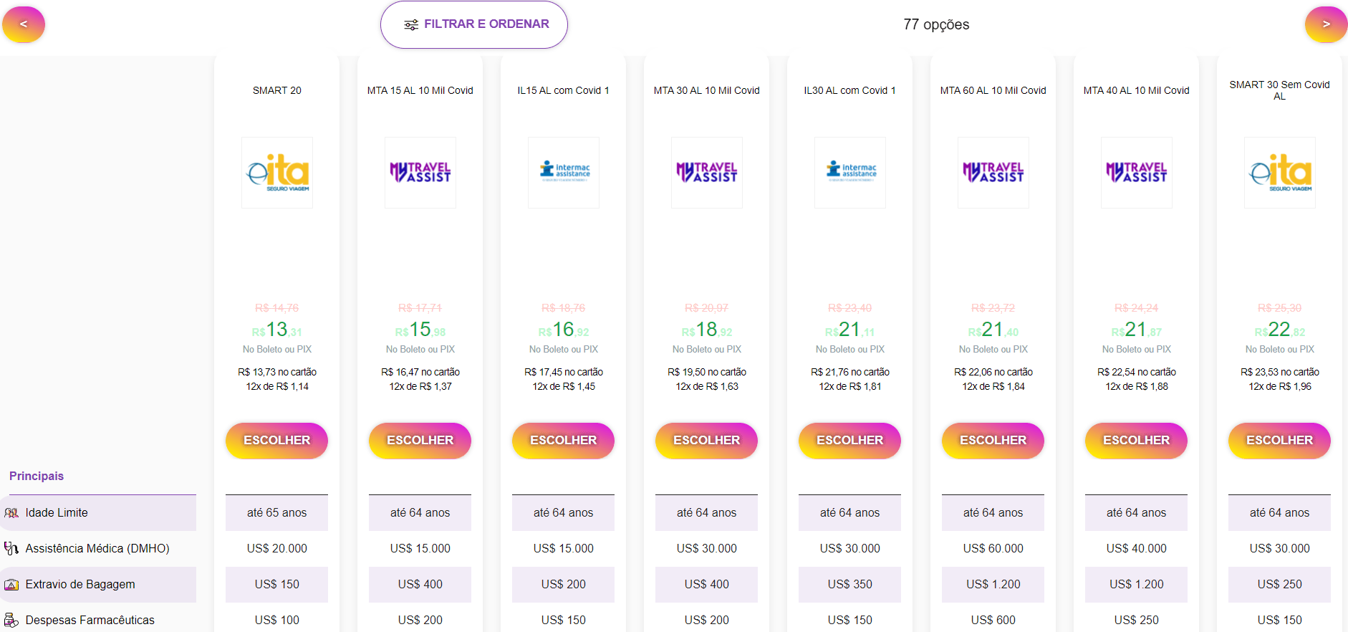The image size is (1348, 632).
Task: Click the R$ 22,82 price on SMART 30
Action: click(1280, 330)
